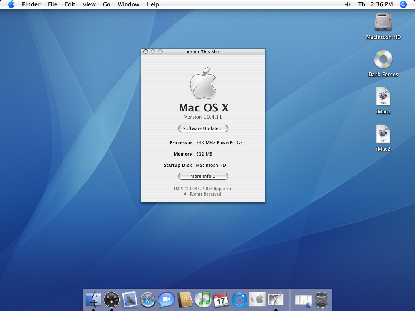Click the About This Mac title bar

203,52
